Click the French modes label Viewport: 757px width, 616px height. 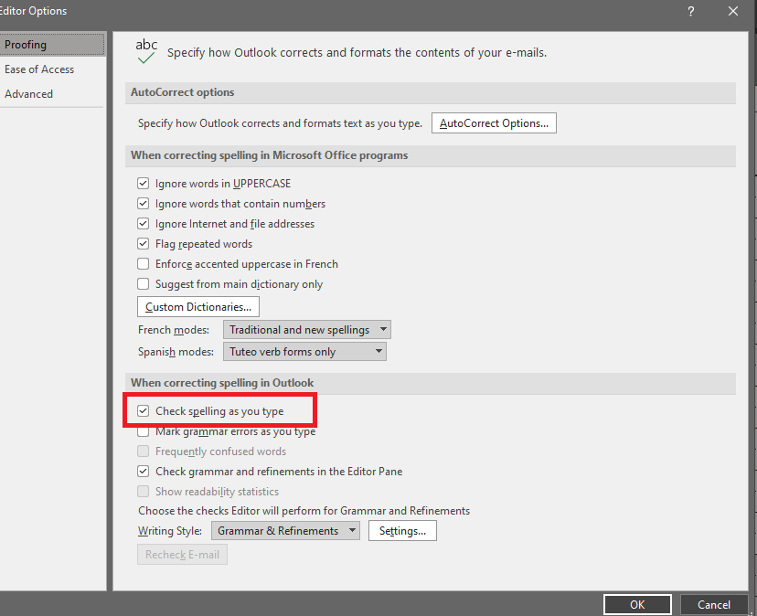(x=174, y=330)
